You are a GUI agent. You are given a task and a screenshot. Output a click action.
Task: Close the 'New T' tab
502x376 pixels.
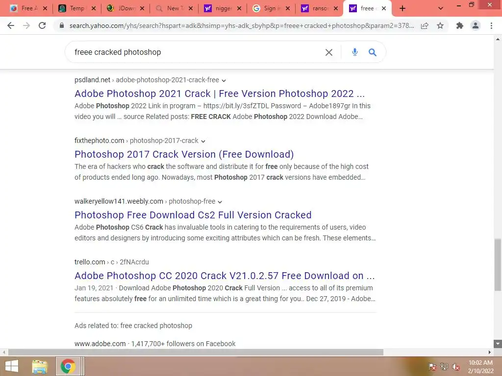(x=191, y=8)
